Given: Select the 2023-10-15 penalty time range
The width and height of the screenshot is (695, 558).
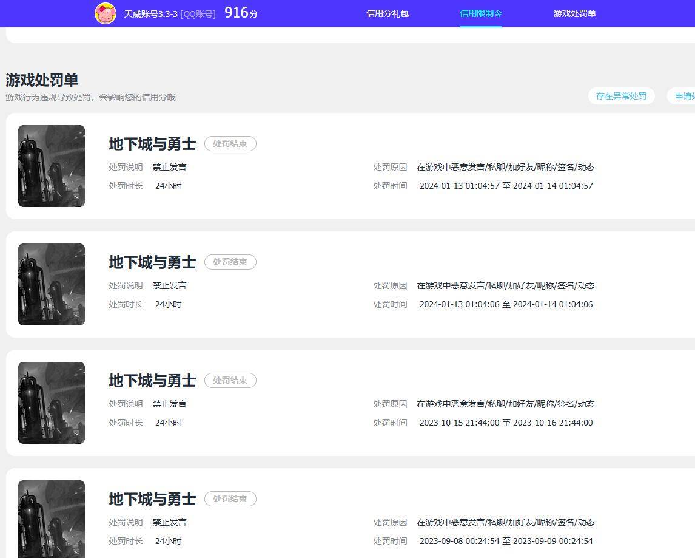Looking at the screenshot, I should 506,423.
